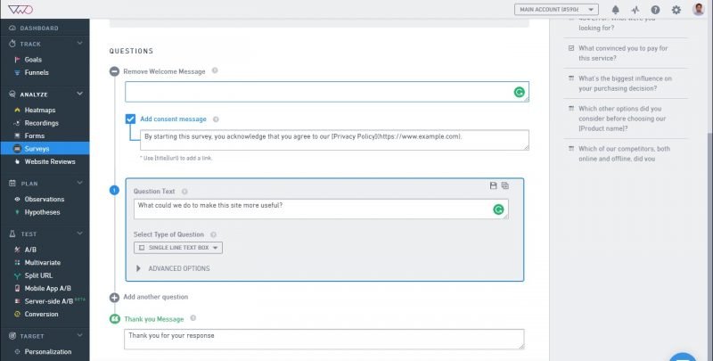
Task: Collapse the Analyze section chevron
Action: (x=79, y=94)
